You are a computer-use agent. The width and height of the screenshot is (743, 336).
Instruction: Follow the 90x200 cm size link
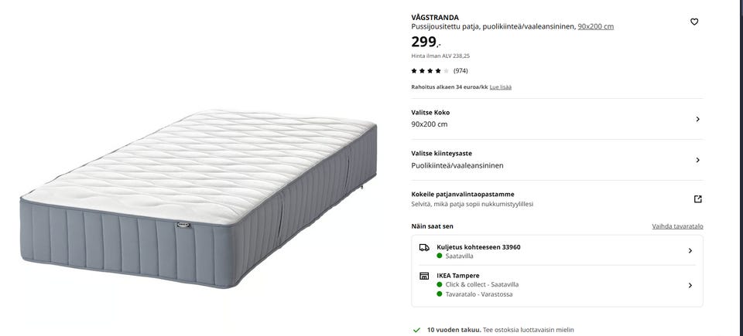pyautogui.click(x=596, y=26)
